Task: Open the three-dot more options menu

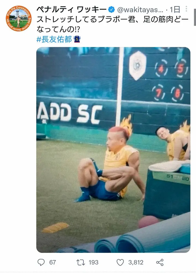Action: click(186, 9)
